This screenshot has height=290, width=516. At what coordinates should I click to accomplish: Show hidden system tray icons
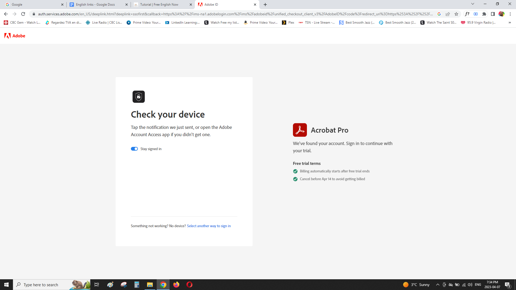click(438, 285)
